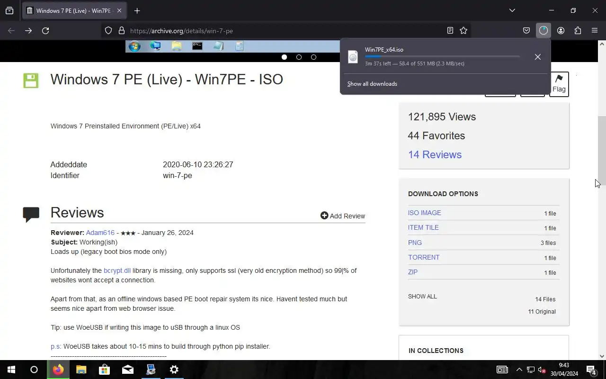Select the first carousel dot
The image size is (606, 379).
pos(284,57)
